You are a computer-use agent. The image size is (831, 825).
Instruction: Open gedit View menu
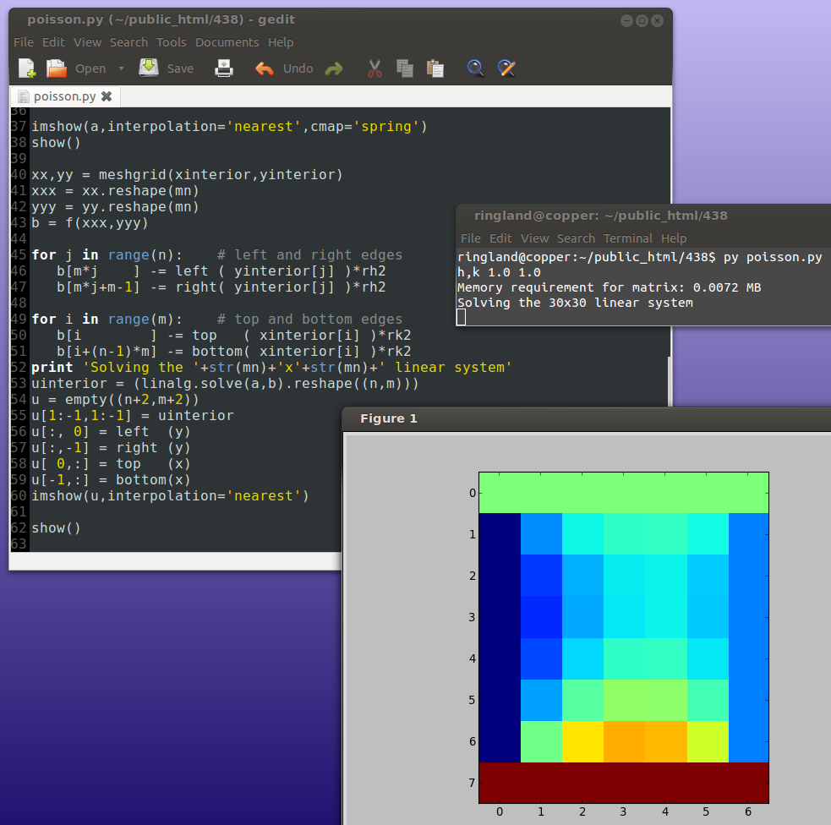(x=87, y=42)
